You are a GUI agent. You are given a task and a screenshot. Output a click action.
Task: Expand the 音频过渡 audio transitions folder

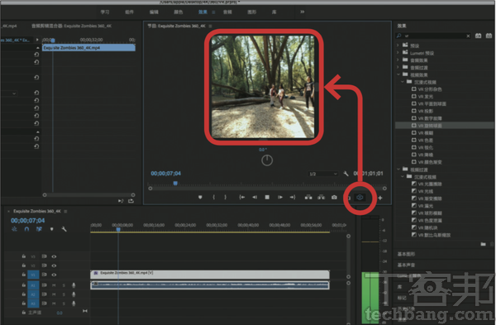(x=398, y=67)
